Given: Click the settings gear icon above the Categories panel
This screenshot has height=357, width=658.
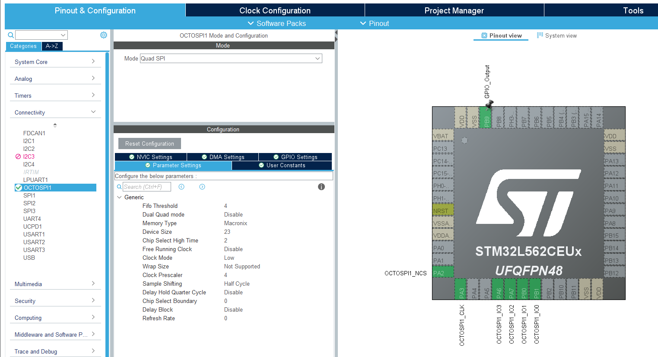Looking at the screenshot, I should coord(103,35).
